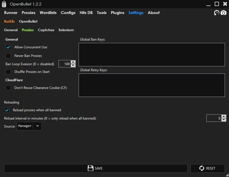Take a screenshot with the camera icon
Viewport: 229px width, 177px height.
tap(224, 13)
